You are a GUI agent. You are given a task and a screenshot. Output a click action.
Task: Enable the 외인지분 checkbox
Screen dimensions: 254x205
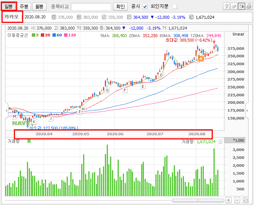pos(175,7)
